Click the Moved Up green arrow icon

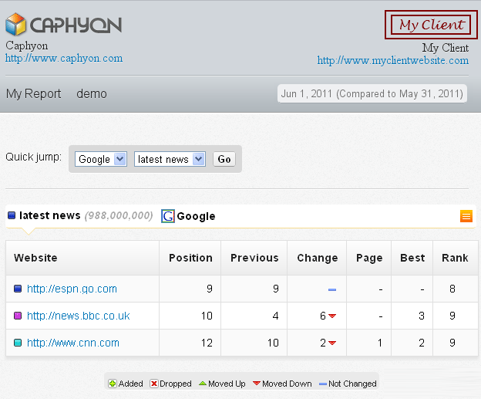(203, 384)
